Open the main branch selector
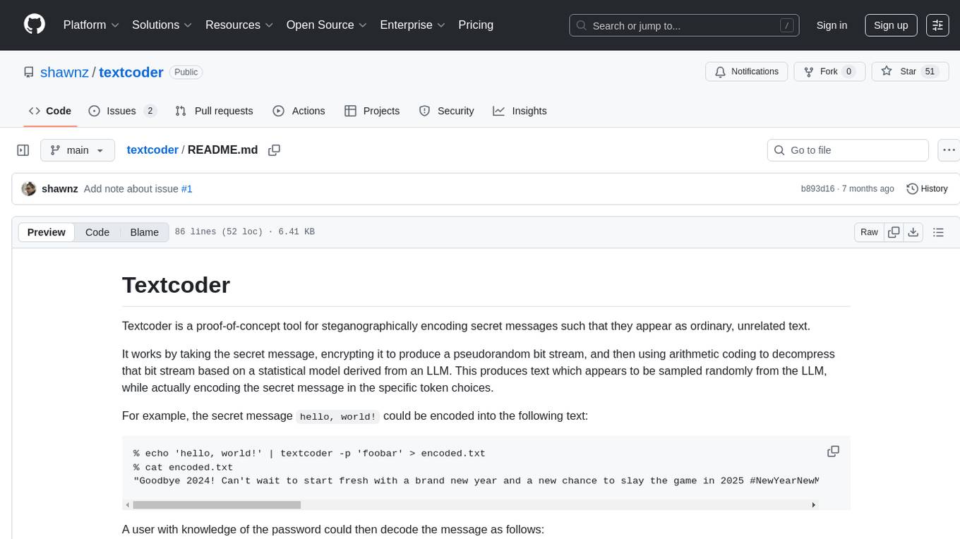Screen dimensions: 960x539 [x=78, y=150]
